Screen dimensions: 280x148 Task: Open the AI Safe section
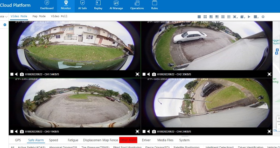[x=82, y=6]
